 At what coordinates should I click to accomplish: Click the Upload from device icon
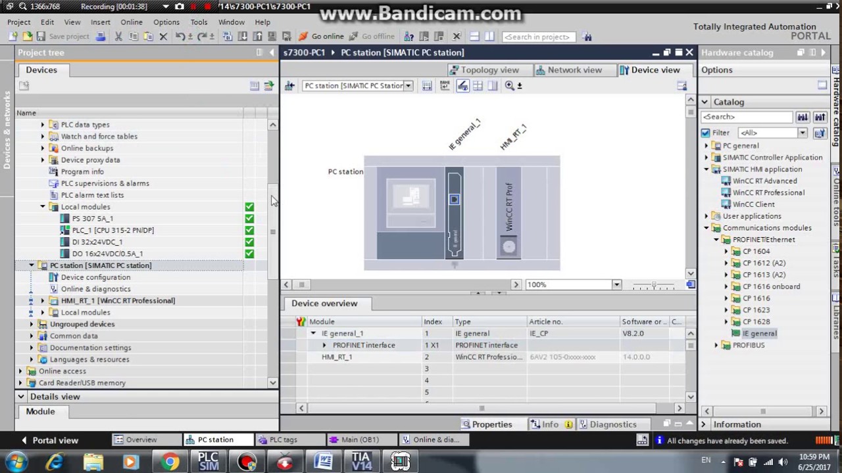257,37
